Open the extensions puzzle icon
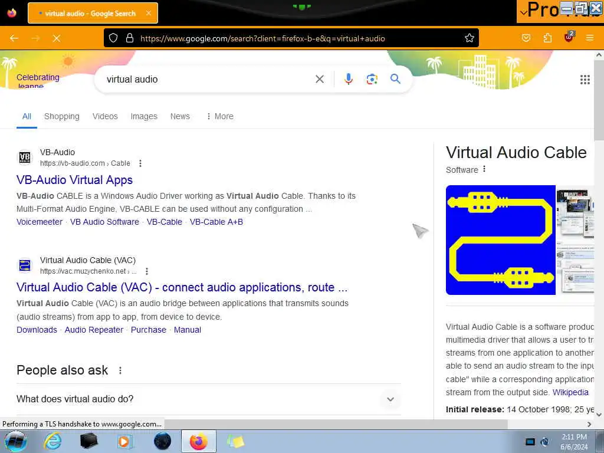604x453 pixels. (x=547, y=38)
